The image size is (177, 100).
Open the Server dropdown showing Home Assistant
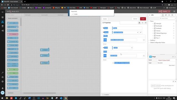coord(126,32)
